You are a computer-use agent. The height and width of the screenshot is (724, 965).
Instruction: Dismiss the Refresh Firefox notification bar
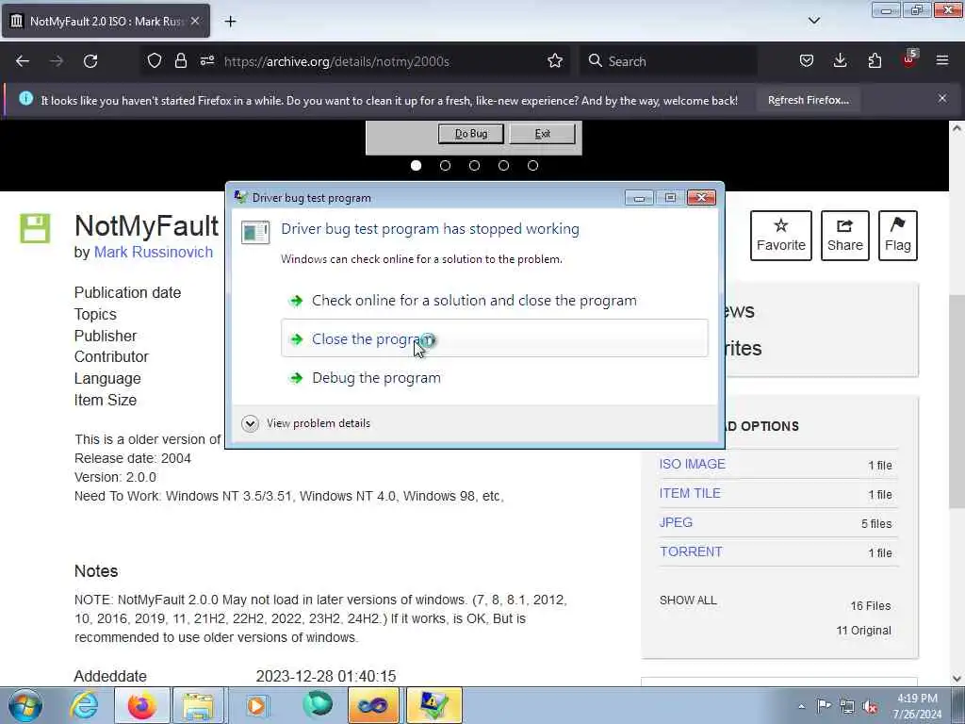pos(942,98)
